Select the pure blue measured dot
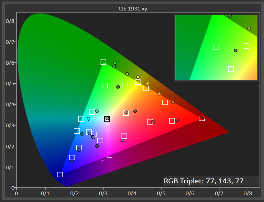 (x=61, y=178)
